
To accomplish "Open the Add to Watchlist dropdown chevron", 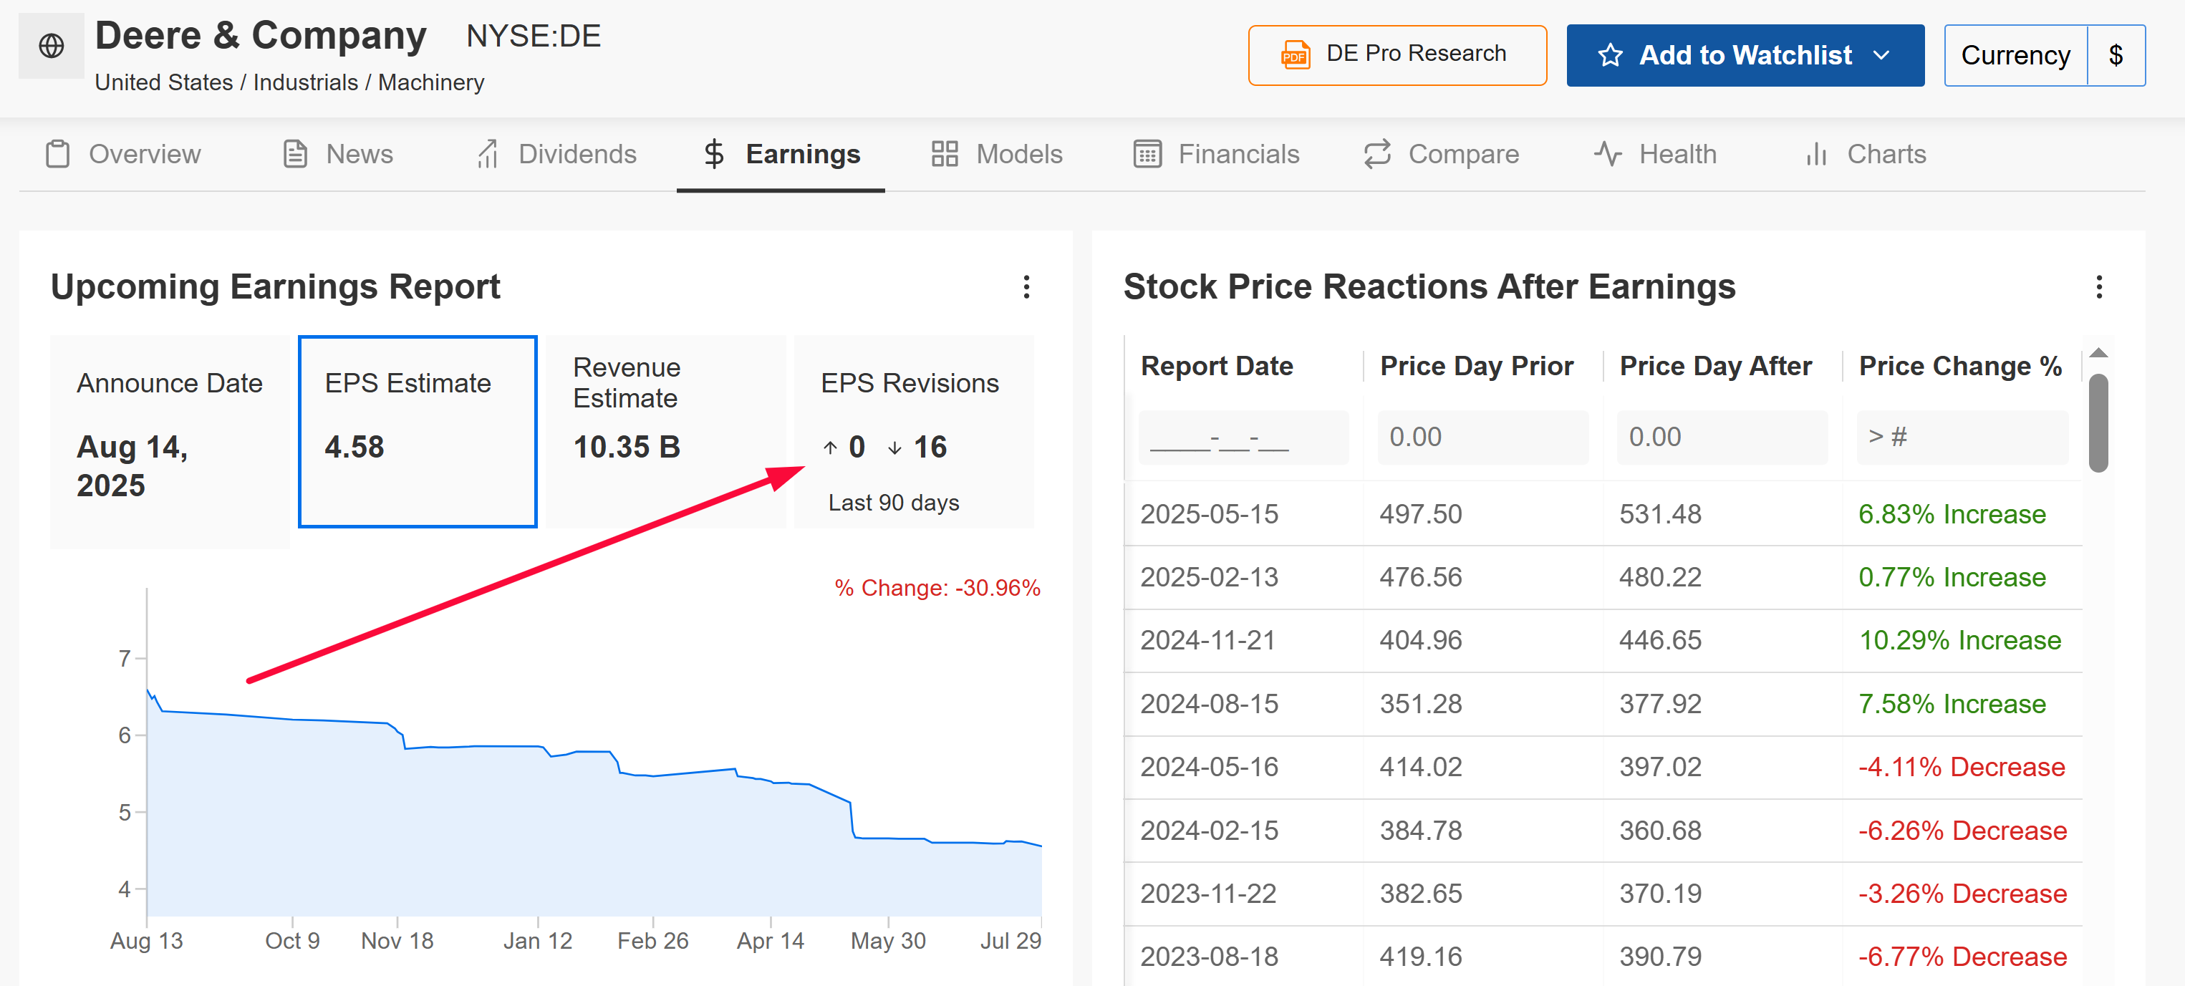I will coord(1881,56).
